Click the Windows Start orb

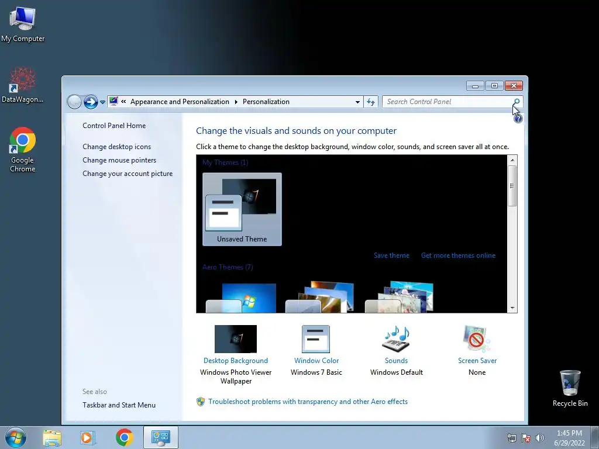coord(16,437)
